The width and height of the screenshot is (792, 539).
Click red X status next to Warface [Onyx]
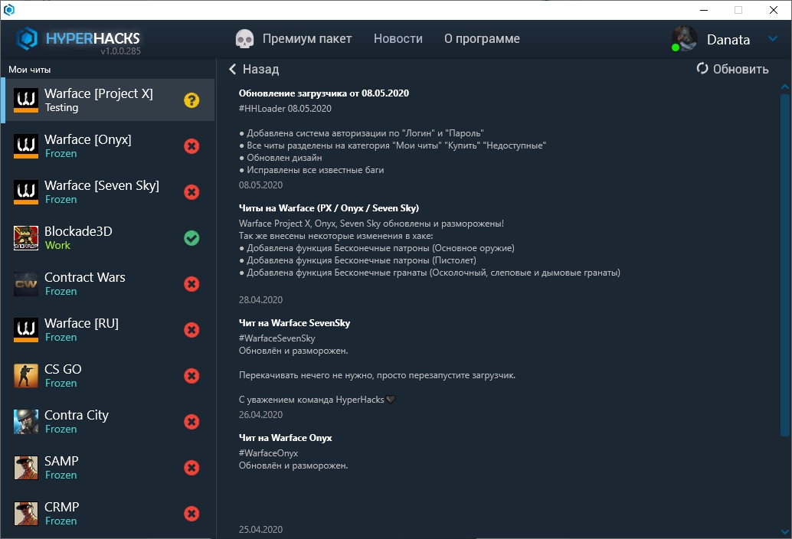(191, 145)
